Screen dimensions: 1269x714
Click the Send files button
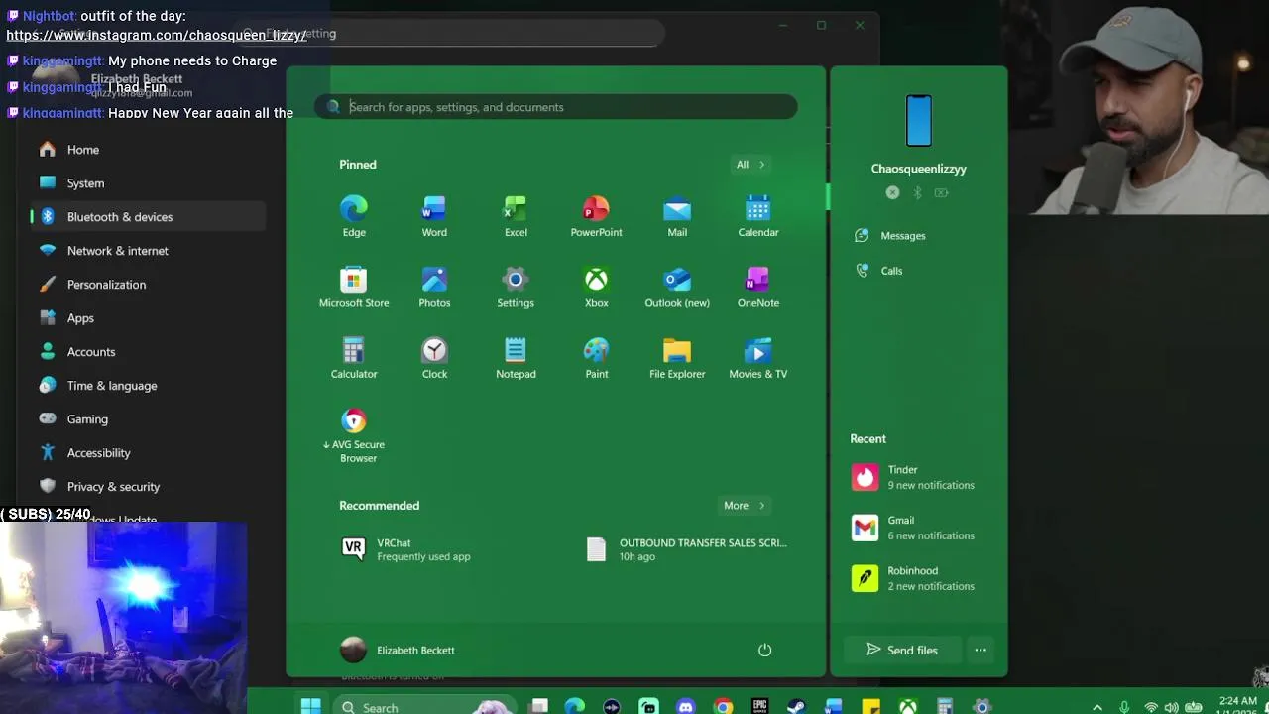(x=902, y=650)
